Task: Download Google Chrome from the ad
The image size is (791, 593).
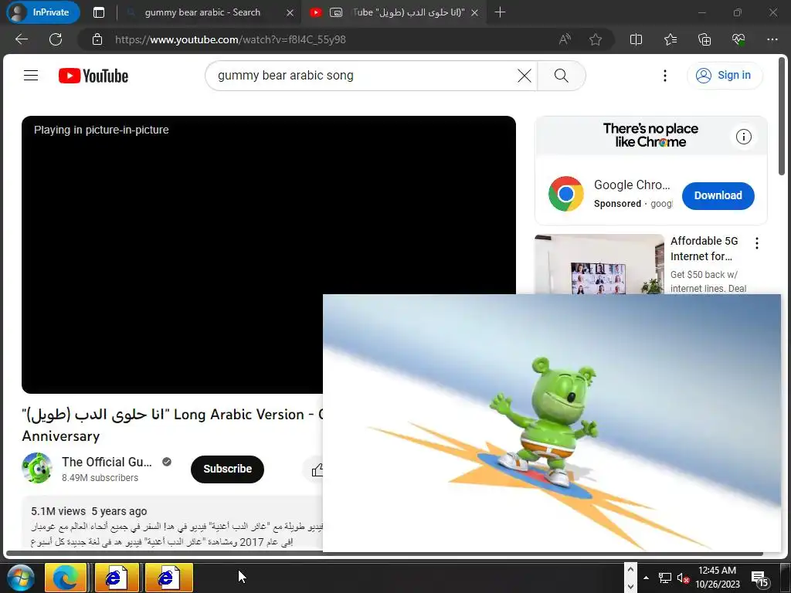Action: click(718, 195)
